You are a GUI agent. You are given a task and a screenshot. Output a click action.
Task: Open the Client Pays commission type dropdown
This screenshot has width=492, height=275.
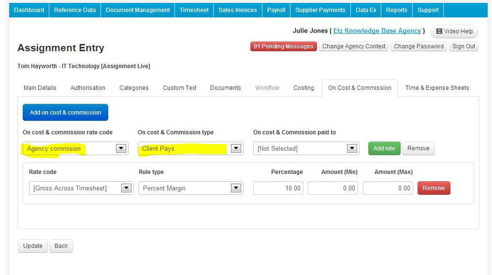coord(190,148)
